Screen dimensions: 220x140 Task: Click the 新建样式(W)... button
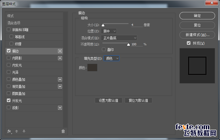pos(197,35)
